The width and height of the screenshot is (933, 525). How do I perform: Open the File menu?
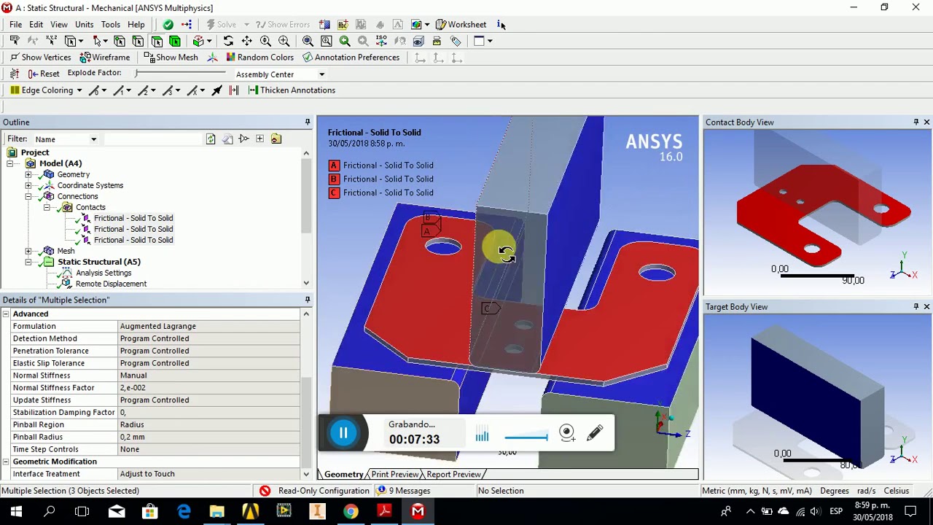click(x=15, y=24)
